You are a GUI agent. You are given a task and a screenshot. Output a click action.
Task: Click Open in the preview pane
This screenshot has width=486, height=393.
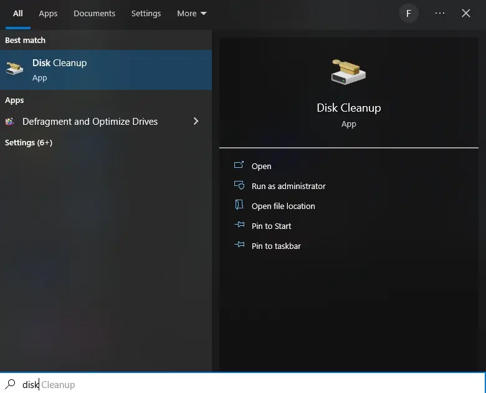261,166
